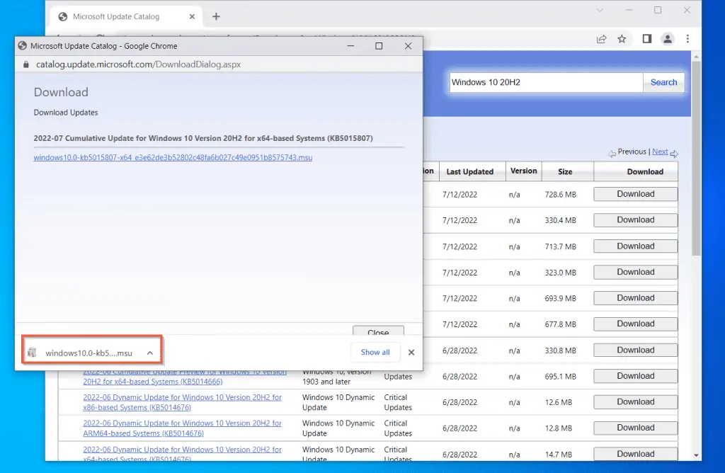Download the 330.8 MB update
Image resolution: width=725 pixels, height=473 pixels.
[635, 350]
